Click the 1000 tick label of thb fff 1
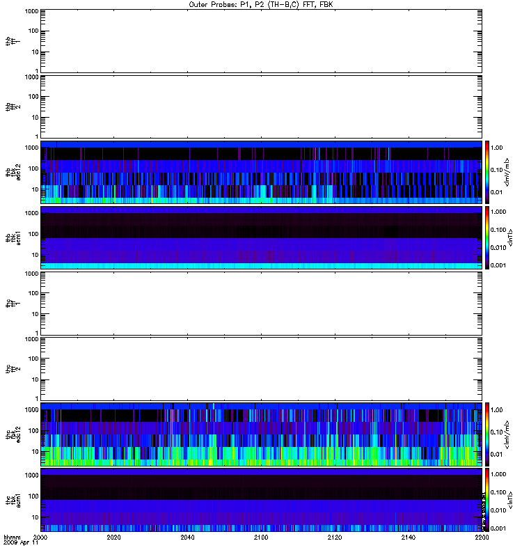Image resolution: width=522 pixels, height=557 pixels. point(31,11)
